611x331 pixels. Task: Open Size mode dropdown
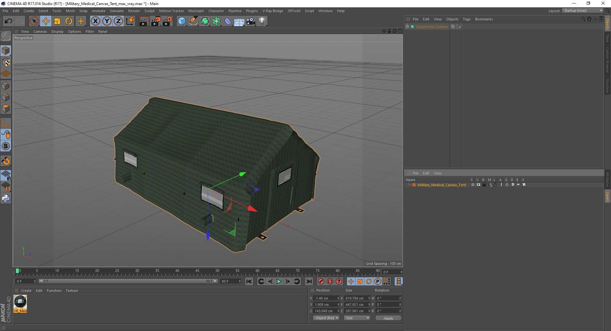(357, 318)
